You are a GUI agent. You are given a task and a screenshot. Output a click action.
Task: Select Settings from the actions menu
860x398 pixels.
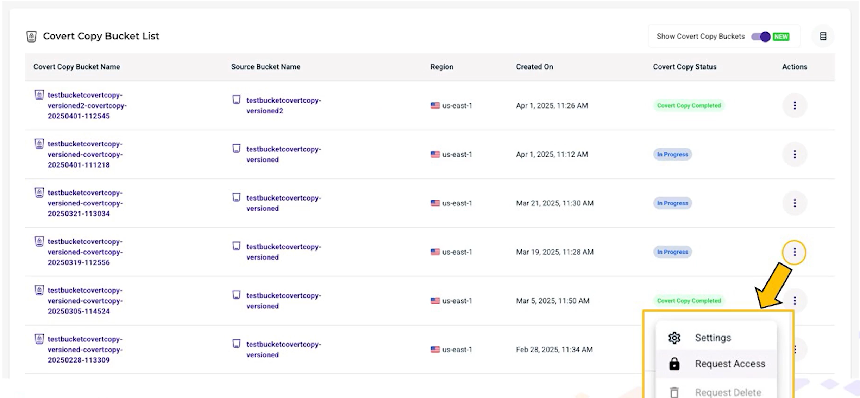coord(713,338)
